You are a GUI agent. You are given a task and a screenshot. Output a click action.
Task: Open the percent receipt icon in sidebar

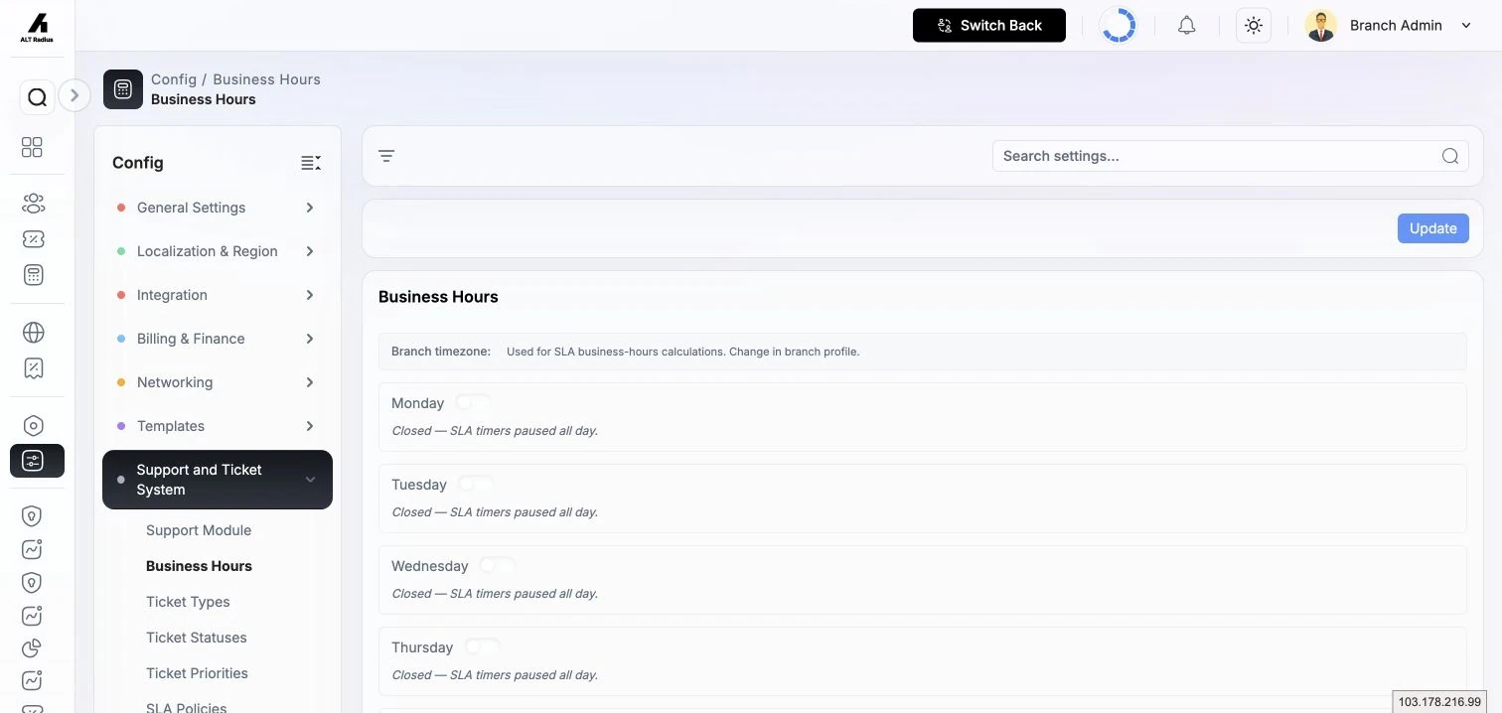tap(33, 368)
